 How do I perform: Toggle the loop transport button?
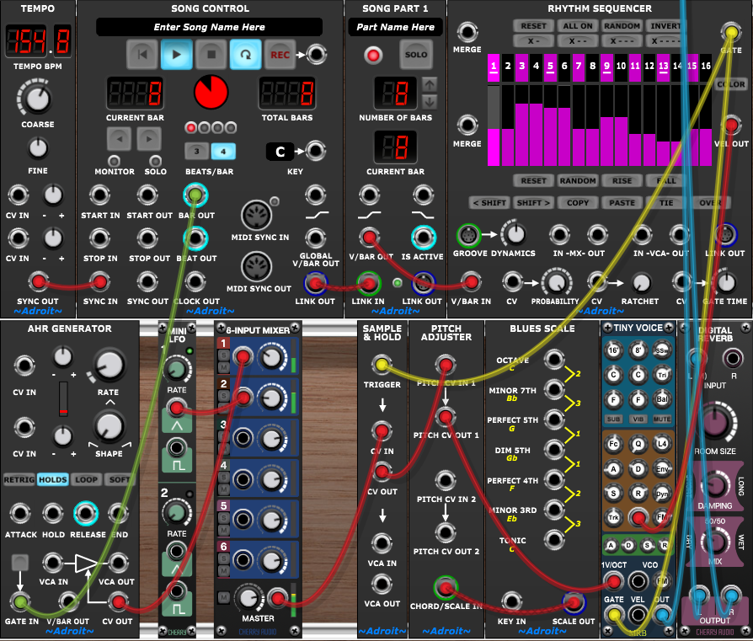point(245,55)
